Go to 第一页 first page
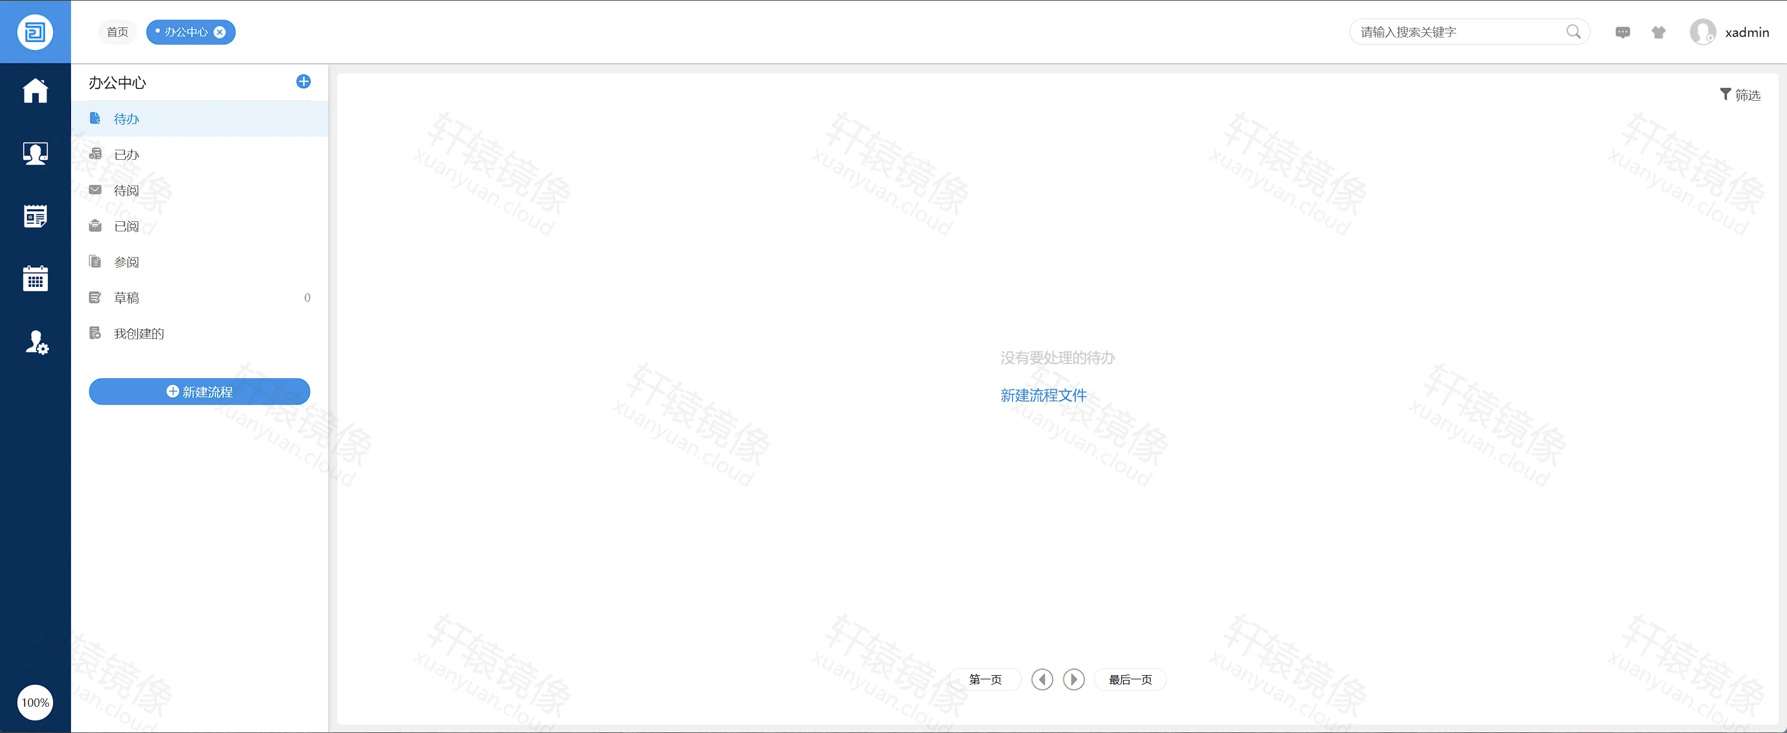 pos(985,679)
